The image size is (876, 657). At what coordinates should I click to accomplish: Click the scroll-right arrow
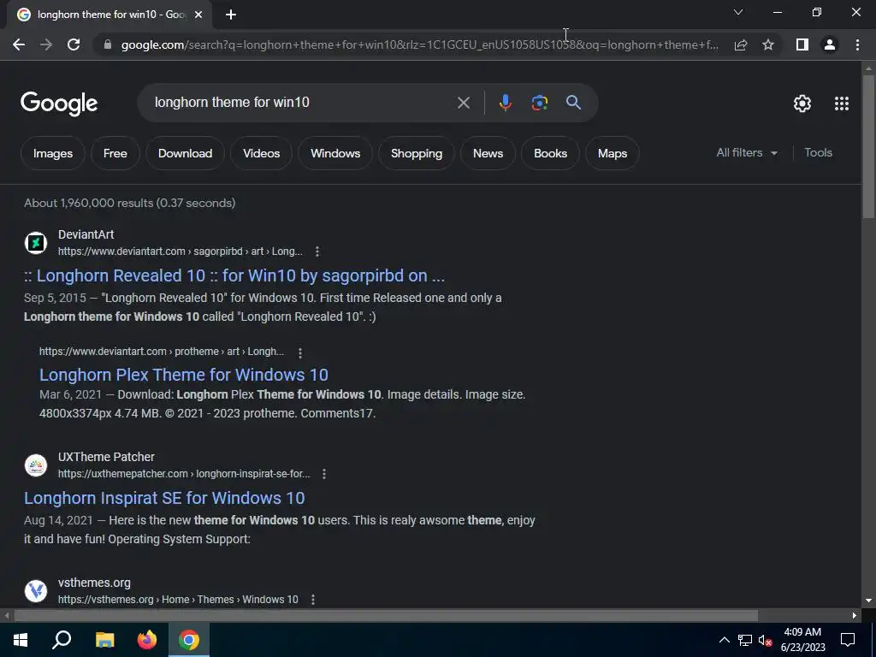click(x=855, y=616)
